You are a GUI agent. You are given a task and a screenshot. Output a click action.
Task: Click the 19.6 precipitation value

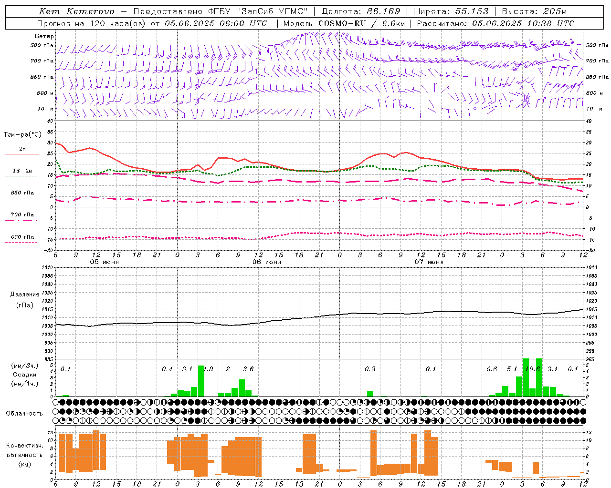coord(532,369)
